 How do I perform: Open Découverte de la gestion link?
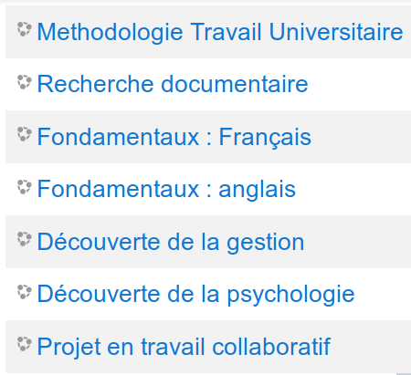point(171,242)
